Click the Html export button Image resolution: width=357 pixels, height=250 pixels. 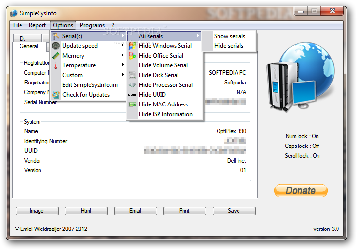click(86, 211)
